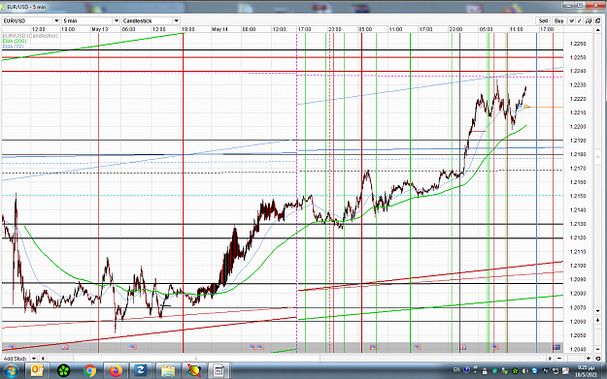607x379 pixels.
Task: Open the 5 min timeframe dropdown
Action: tap(90, 21)
